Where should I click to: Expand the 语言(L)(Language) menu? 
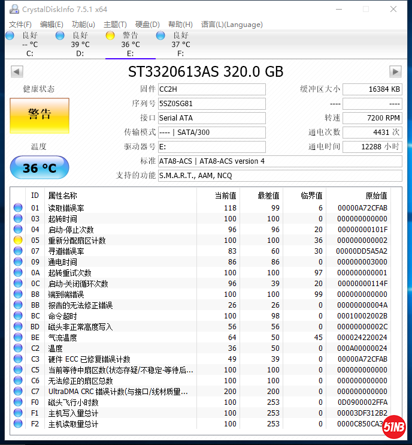point(232,25)
